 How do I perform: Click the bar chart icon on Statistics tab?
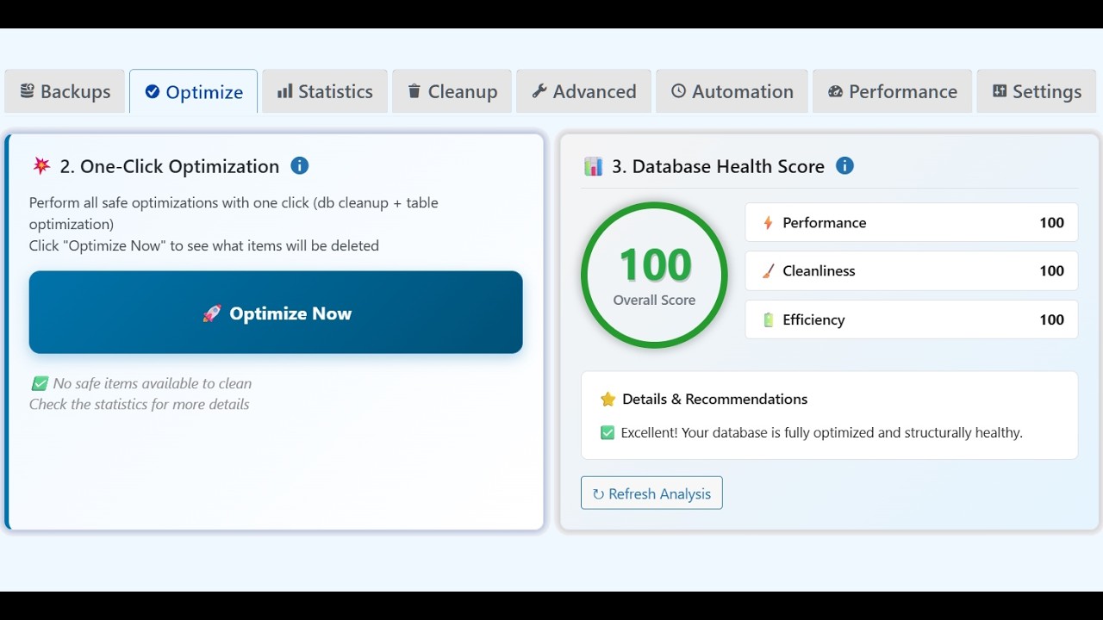(284, 90)
